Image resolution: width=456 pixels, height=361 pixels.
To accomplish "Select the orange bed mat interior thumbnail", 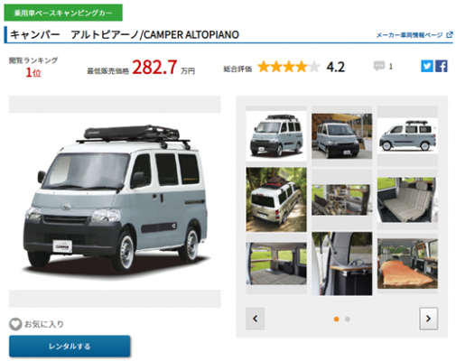I will (x=407, y=264).
